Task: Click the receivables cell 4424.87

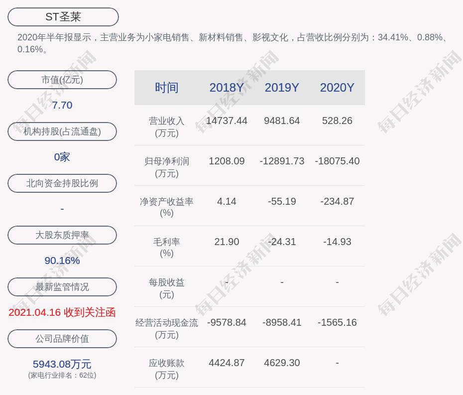Action: 227,363
